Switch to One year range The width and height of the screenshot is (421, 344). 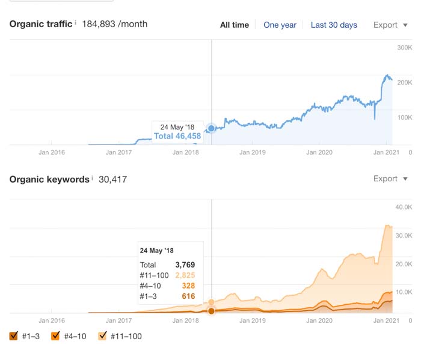[280, 25]
